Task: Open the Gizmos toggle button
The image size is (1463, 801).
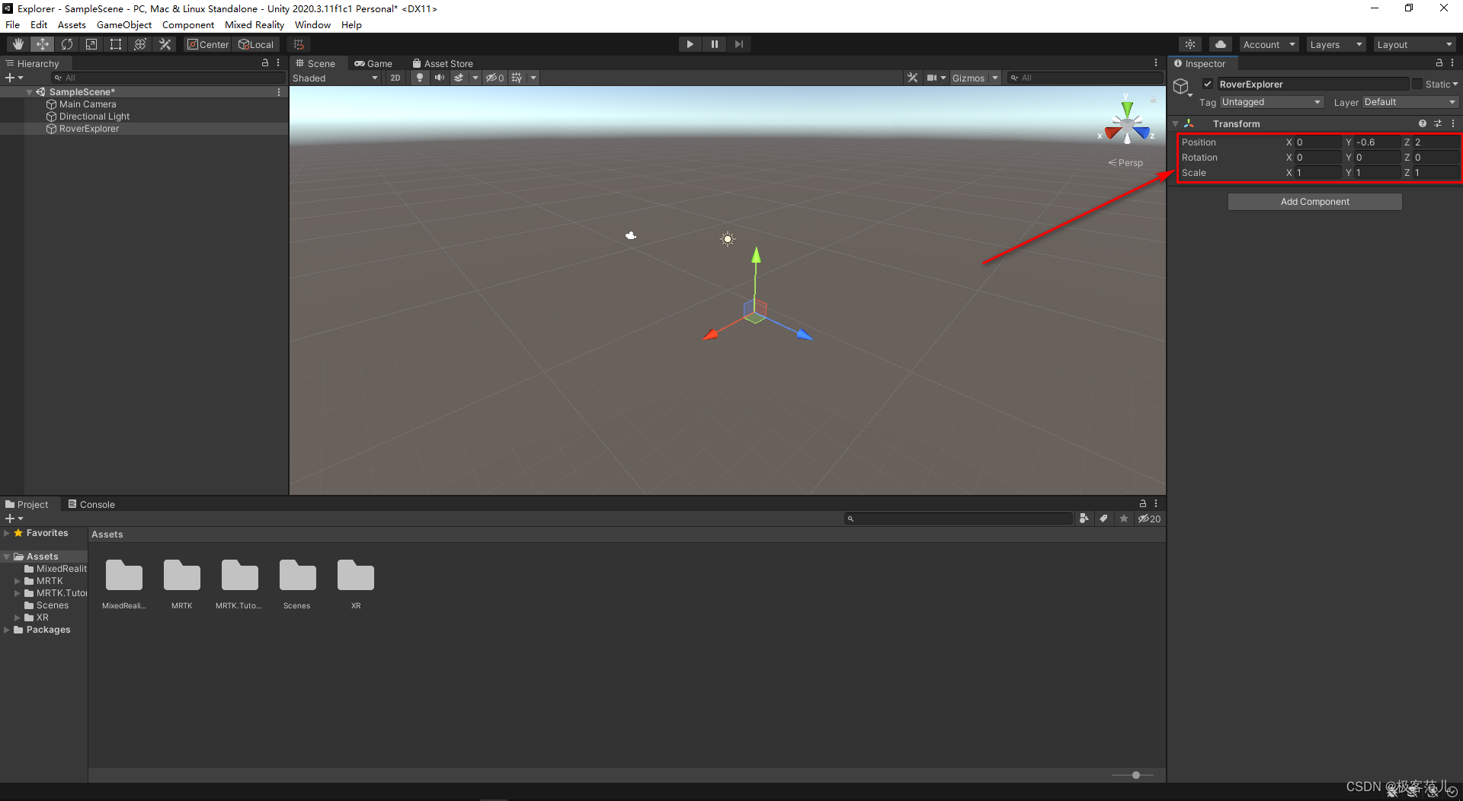Action: [x=968, y=78]
